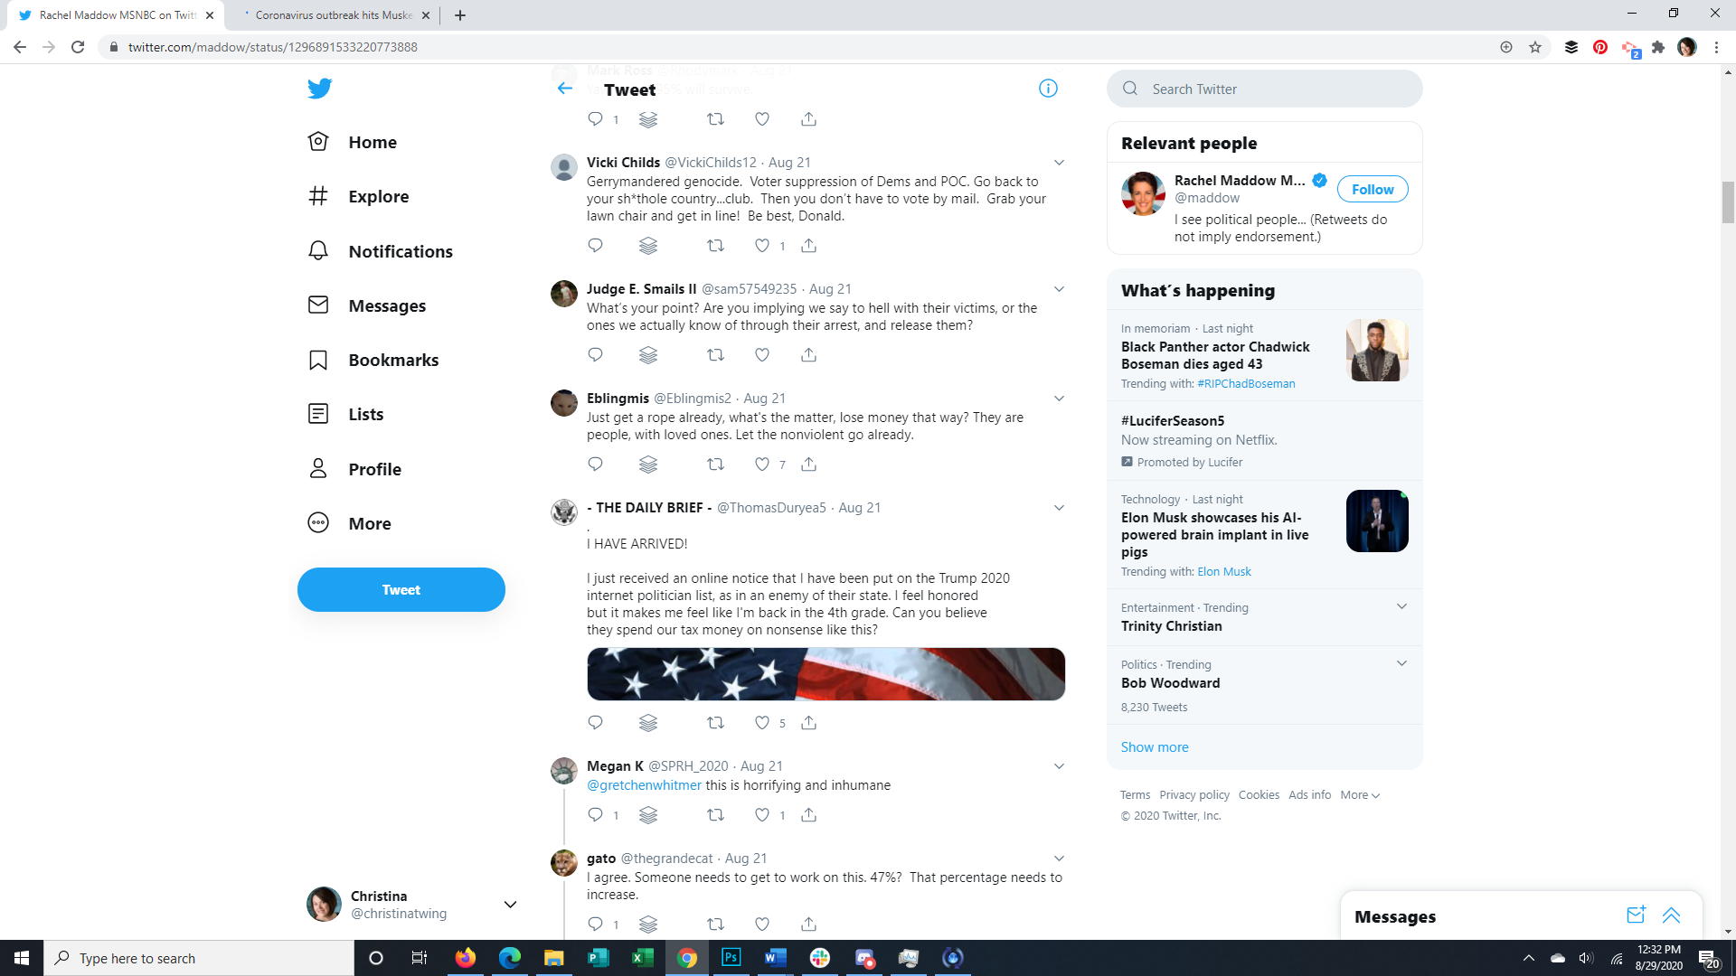Viewport: 1736px width, 976px height.
Task: Click the Search Twitter field
Action: pos(1266,89)
